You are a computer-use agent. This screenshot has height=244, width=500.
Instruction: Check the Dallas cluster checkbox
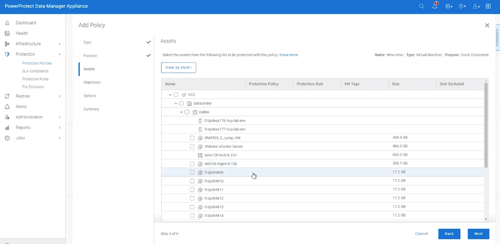[x=187, y=112]
